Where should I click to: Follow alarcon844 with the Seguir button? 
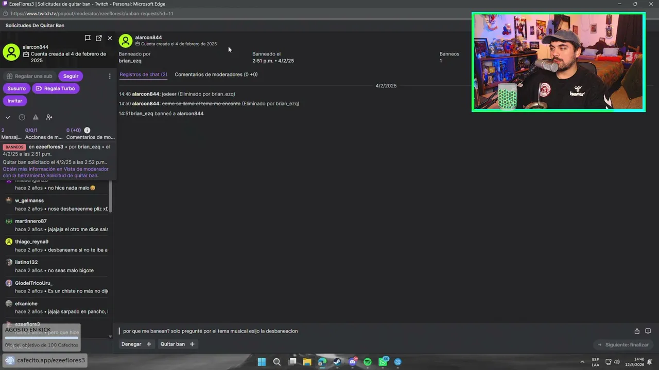coord(71,76)
